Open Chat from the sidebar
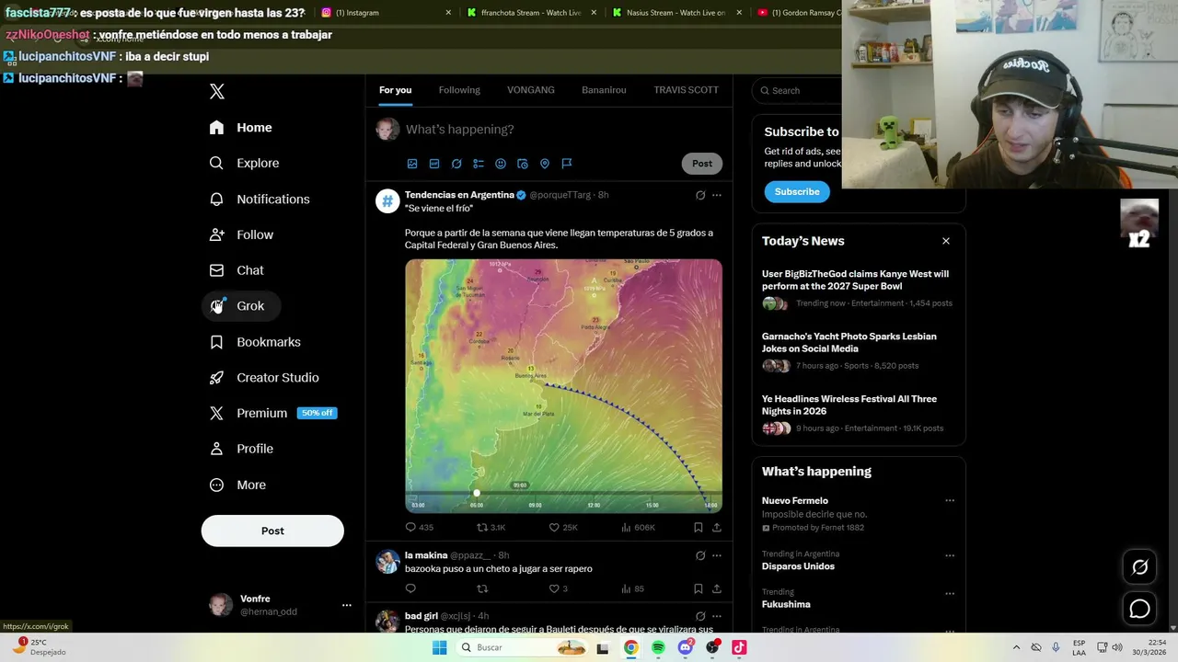The height and width of the screenshot is (662, 1178). 237,270
